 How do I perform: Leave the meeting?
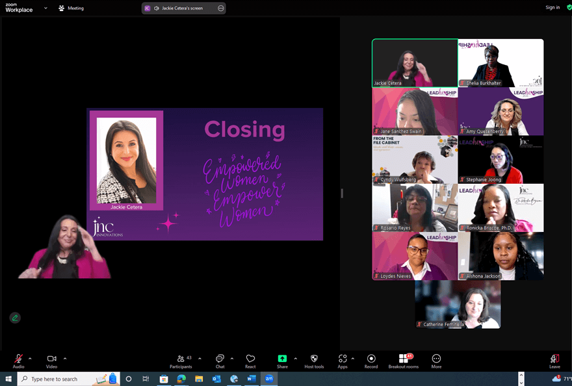(554, 359)
